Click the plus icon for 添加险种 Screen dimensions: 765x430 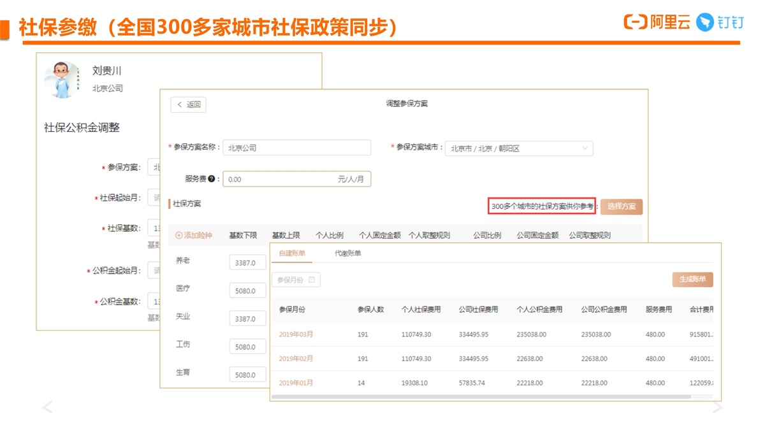tap(179, 236)
